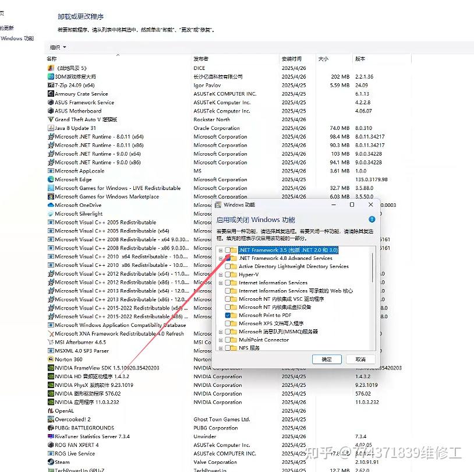The width and height of the screenshot is (474, 472).
Task: Minimize the Windows 功能 dialog
Action: 334,205
